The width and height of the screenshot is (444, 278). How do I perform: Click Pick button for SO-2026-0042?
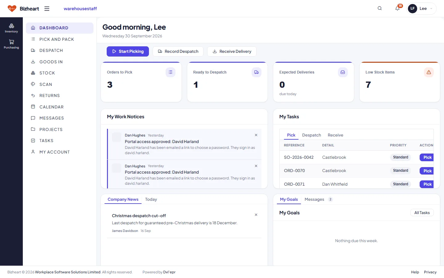(x=427, y=157)
